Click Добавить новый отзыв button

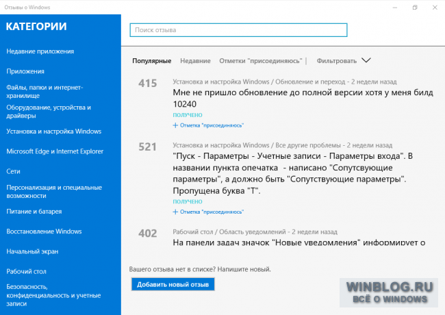[x=173, y=284]
